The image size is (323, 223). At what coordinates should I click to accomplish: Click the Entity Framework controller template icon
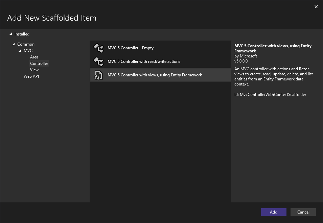click(x=98, y=75)
